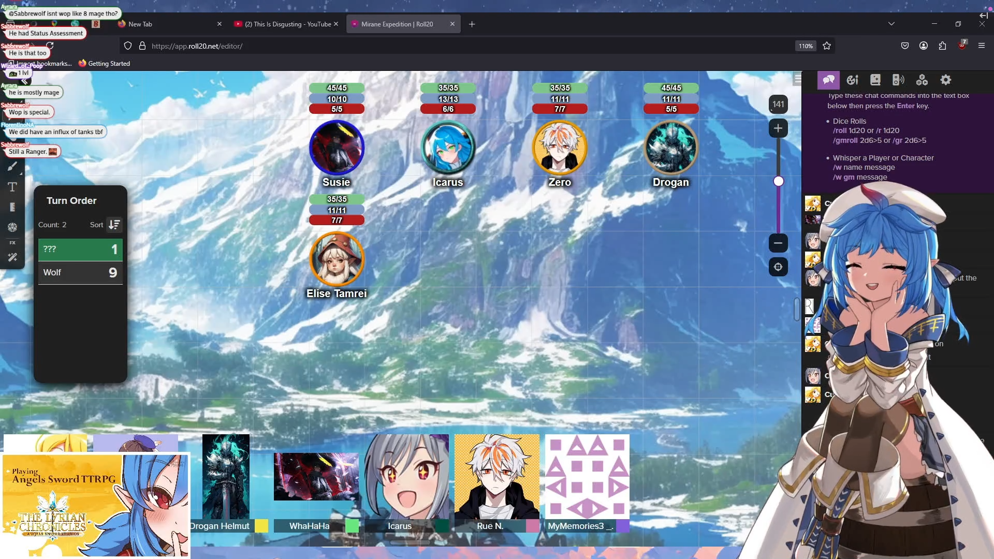Select the FX magic wand tool
This screenshot has height=559, width=994.
[x=12, y=257]
